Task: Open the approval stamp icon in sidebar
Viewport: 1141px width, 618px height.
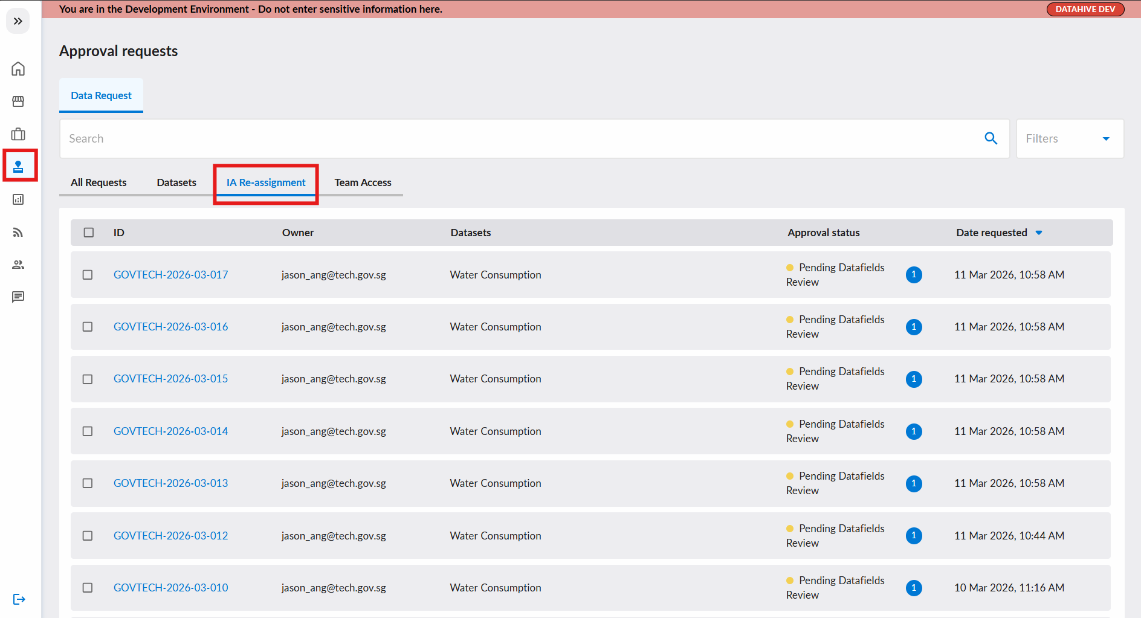Action: click(18, 166)
